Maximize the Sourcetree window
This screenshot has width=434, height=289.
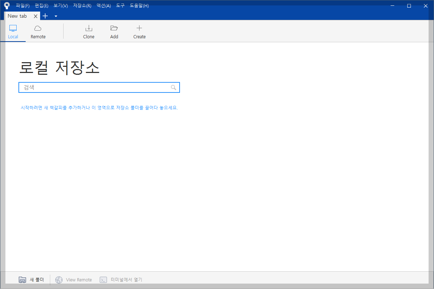point(409,5)
